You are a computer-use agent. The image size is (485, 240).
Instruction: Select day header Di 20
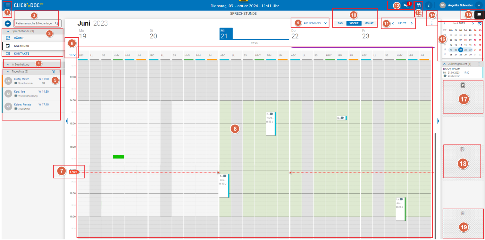click(x=153, y=34)
